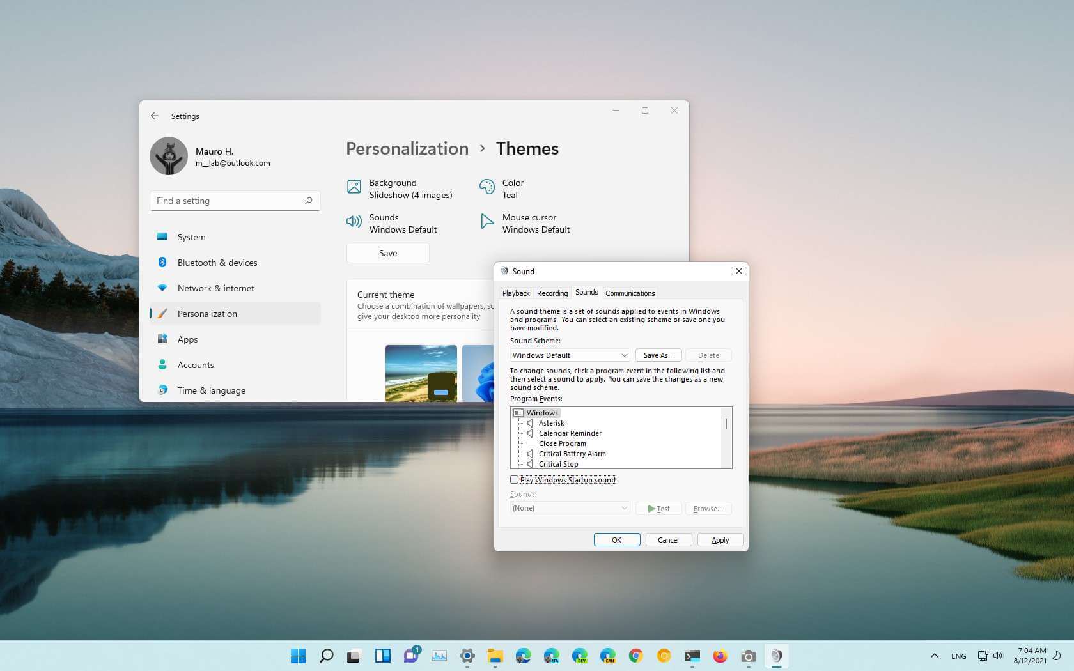The image size is (1074, 671).
Task: Open the Windows Start menu
Action: click(298, 656)
